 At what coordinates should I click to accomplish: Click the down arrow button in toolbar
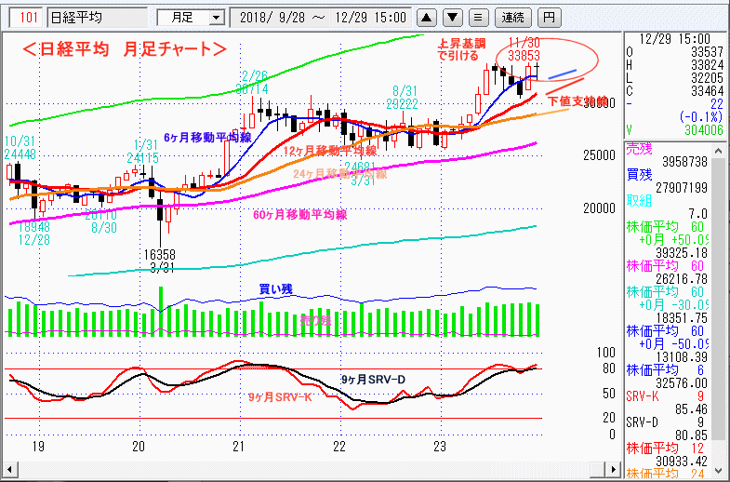(451, 17)
